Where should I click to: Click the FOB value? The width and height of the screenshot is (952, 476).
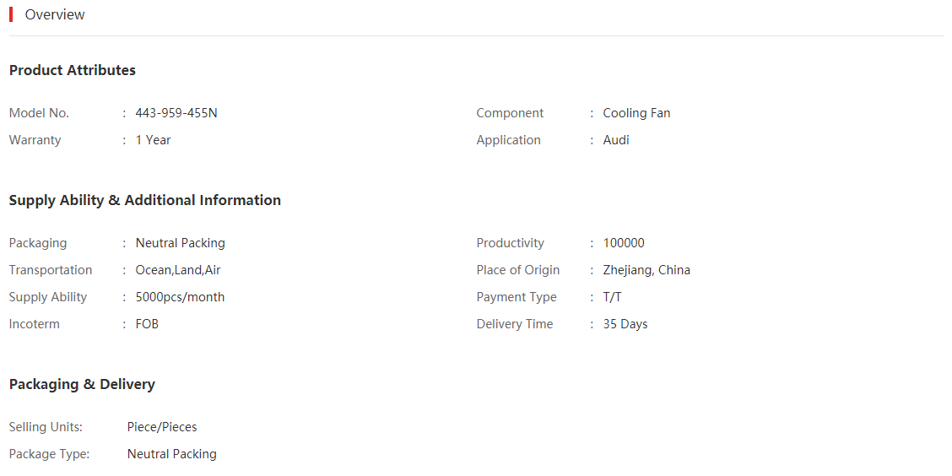pyautogui.click(x=147, y=324)
